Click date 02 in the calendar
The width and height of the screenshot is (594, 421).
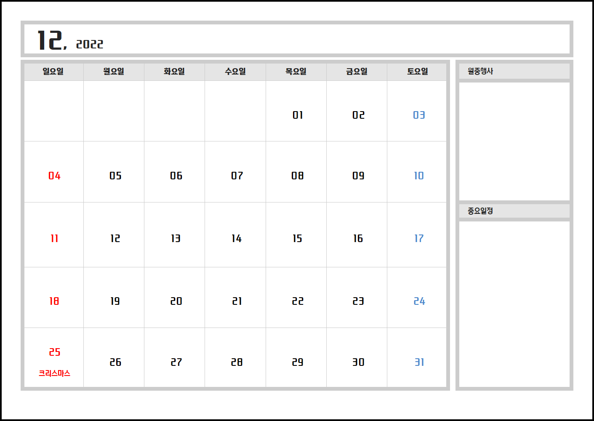[x=358, y=115]
